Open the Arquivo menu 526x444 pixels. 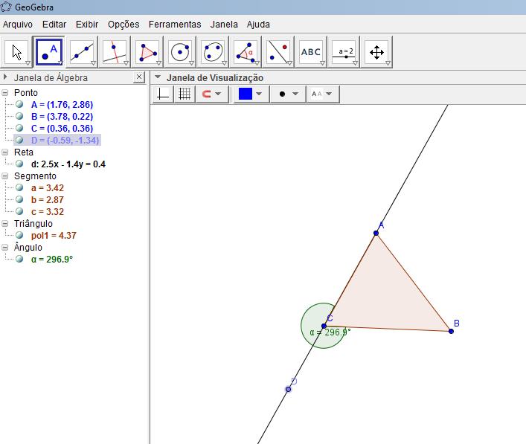[x=18, y=25]
